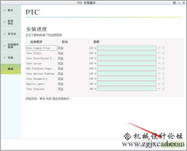
Task: Click the Creo Parametric progress bar
Action: [127, 79]
